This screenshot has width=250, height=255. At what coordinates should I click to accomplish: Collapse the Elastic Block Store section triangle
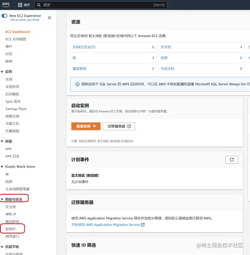coord(2,167)
